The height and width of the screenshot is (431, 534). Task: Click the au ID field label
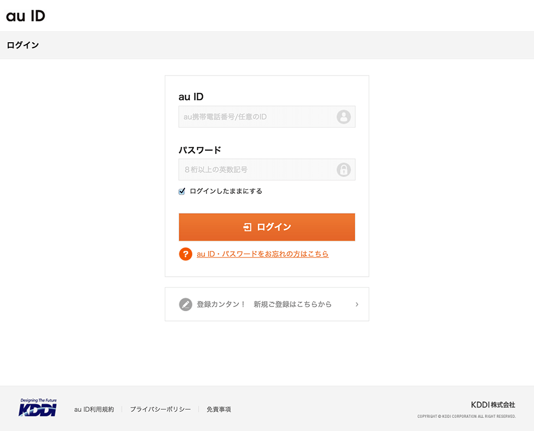(x=191, y=97)
